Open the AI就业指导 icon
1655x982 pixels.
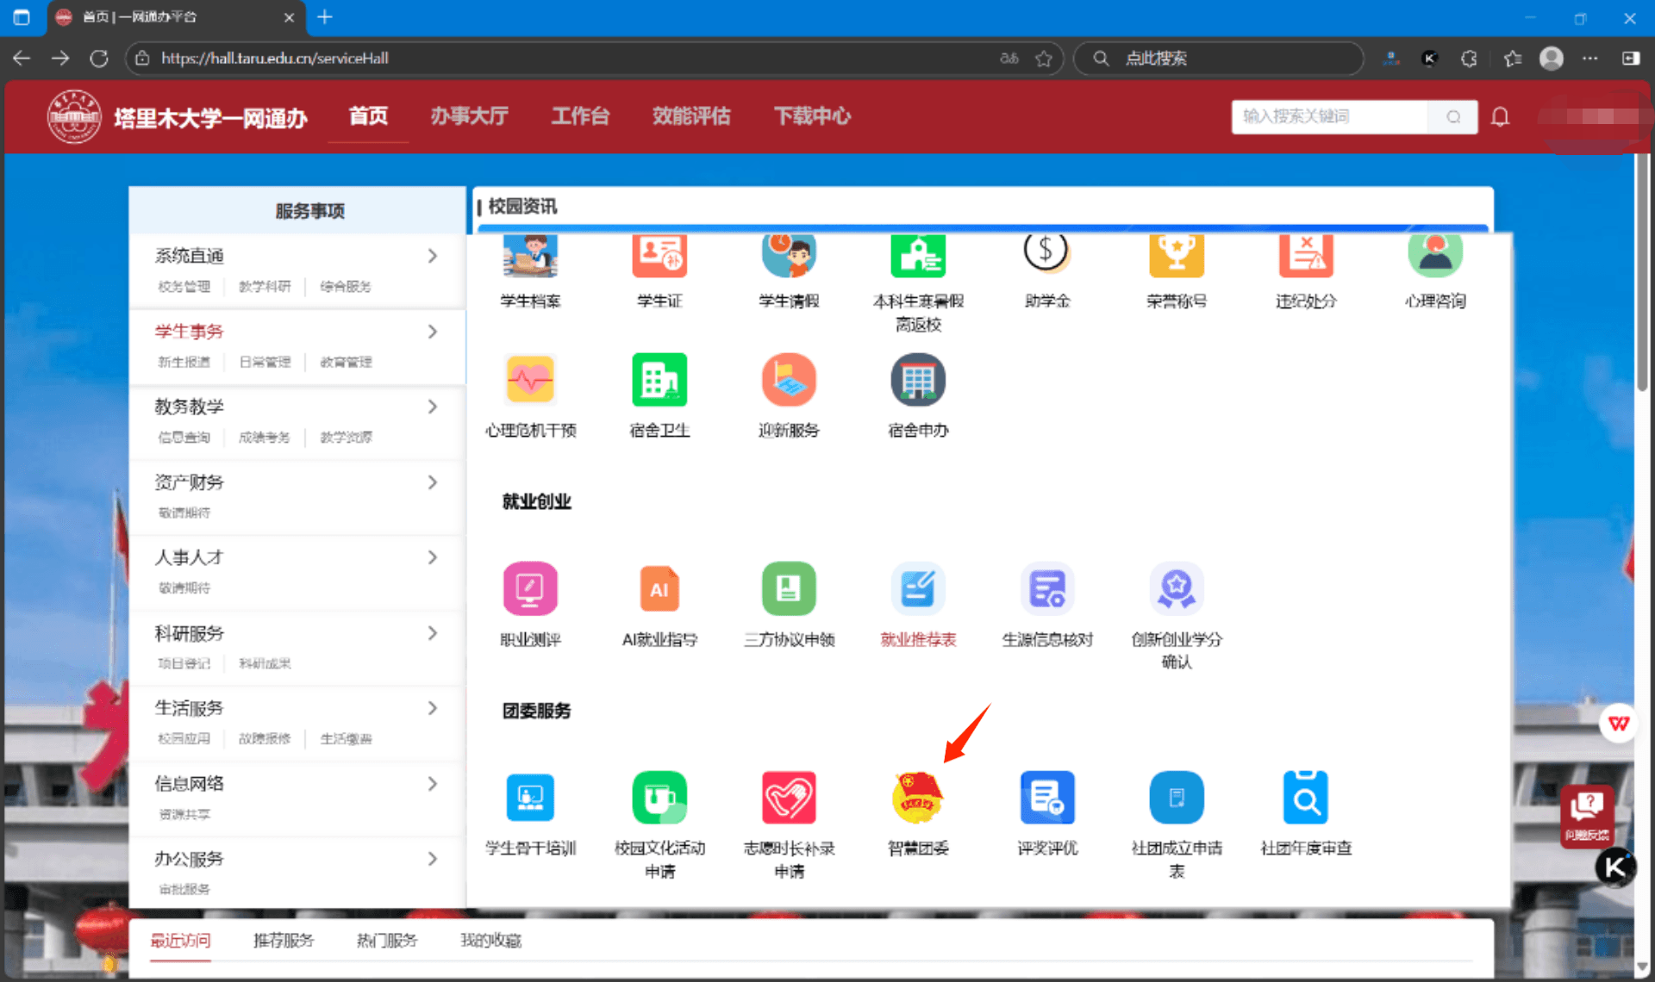pyautogui.click(x=659, y=590)
